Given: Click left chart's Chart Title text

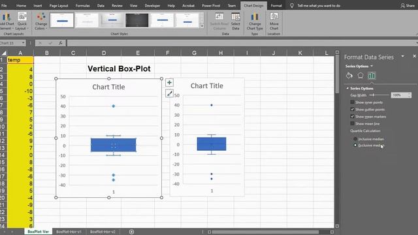Looking at the screenshot, I should 108,87.
